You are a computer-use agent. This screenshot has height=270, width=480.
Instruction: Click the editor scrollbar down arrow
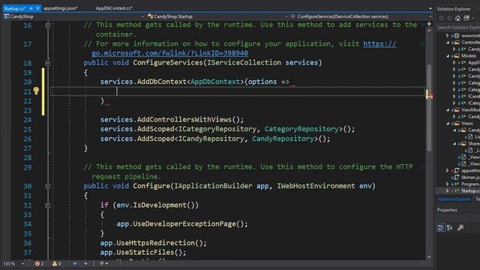429,256
